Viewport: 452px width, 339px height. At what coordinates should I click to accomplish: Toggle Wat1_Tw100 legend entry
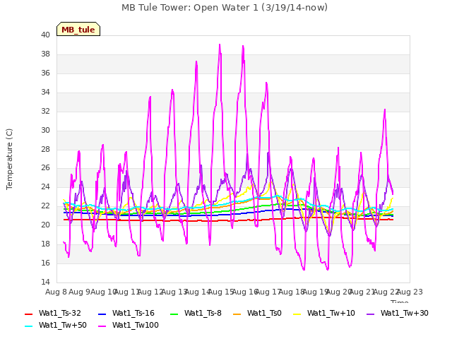tap(129, 326)
